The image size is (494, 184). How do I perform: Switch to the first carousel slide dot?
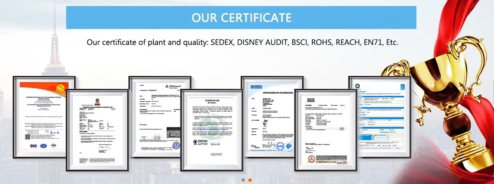[243, 180]
